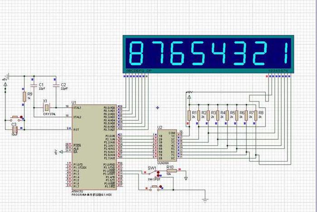Screen dimensions: 317x212
Task: Click the push button above capacitor C3
Action: (x=15, y=118)
